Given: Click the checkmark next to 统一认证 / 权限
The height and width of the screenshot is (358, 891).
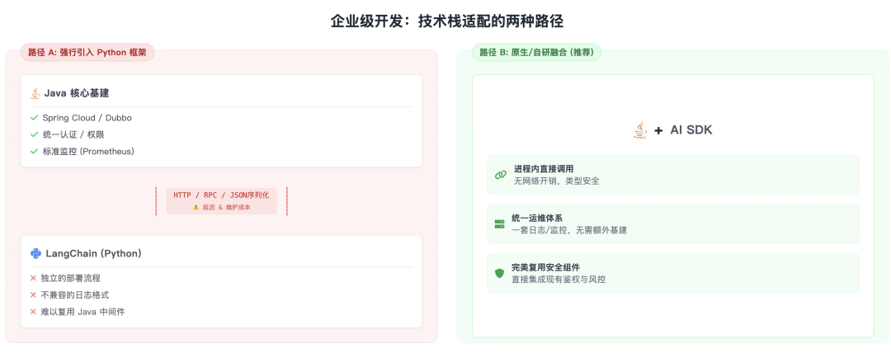Looking at the screenshot, I should point(34,134).
